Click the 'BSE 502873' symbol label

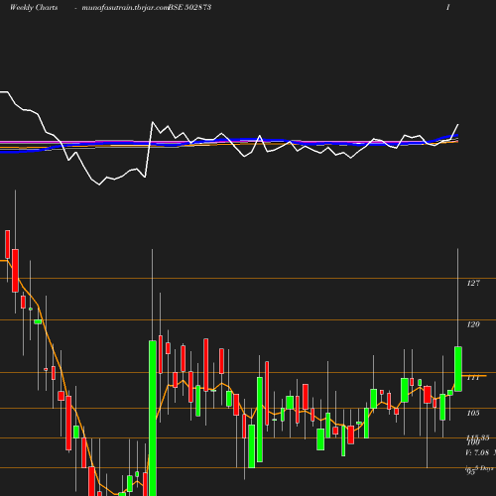coord(189,7)
